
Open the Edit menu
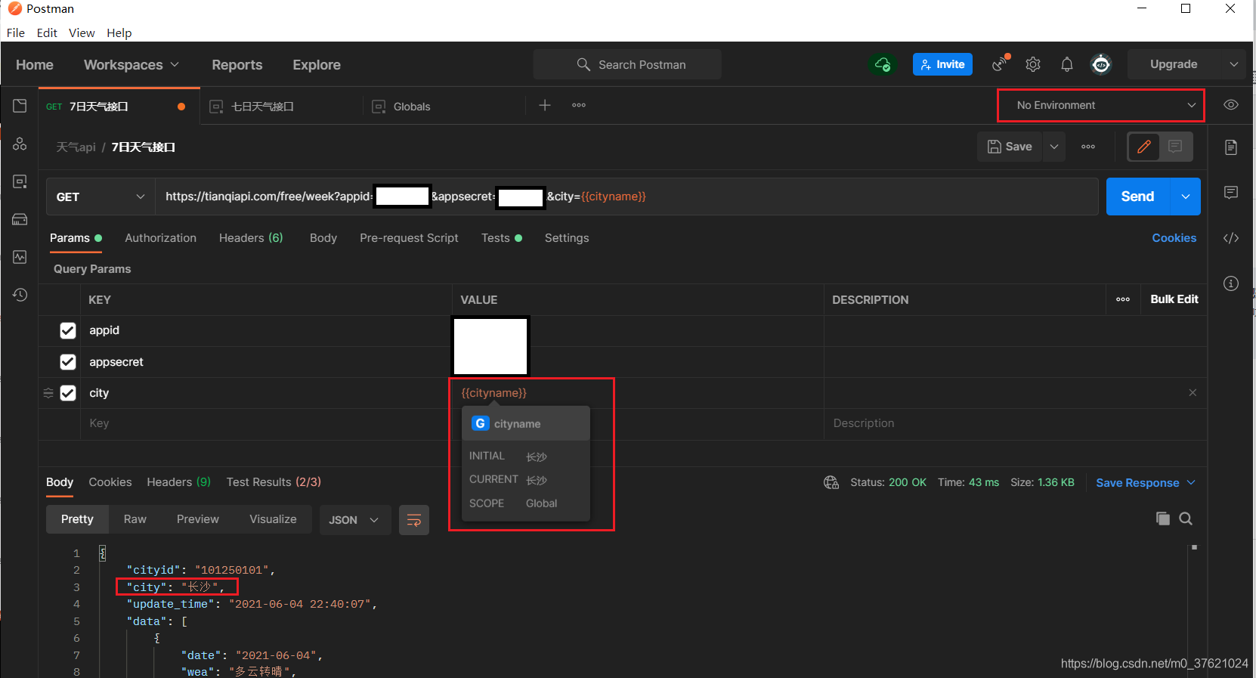pos(47,33)
